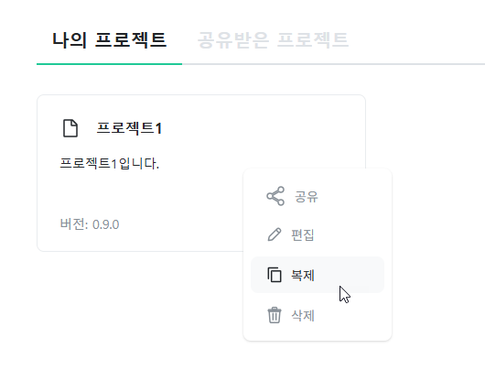Image resolution: width=485 pixels, height=381 pixels.
Task: Select 공유 menu entry text
Action: (x=307, y=197)
